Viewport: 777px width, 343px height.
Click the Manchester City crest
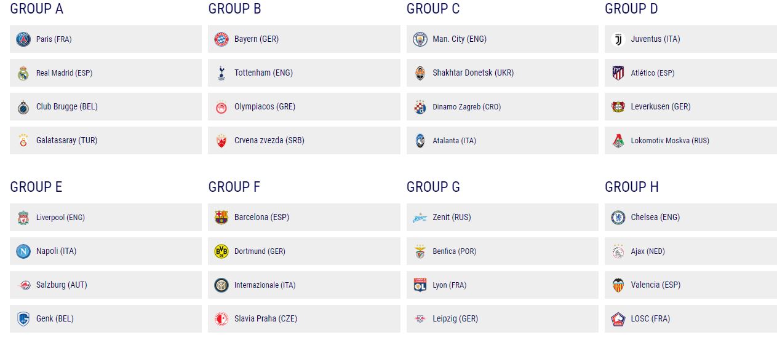(420, 39)
